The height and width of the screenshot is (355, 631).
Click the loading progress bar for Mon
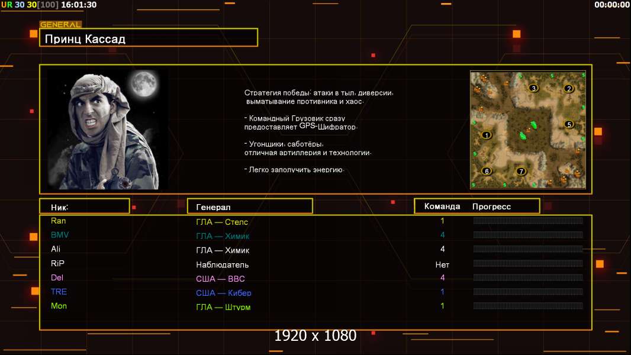(528, 306)
